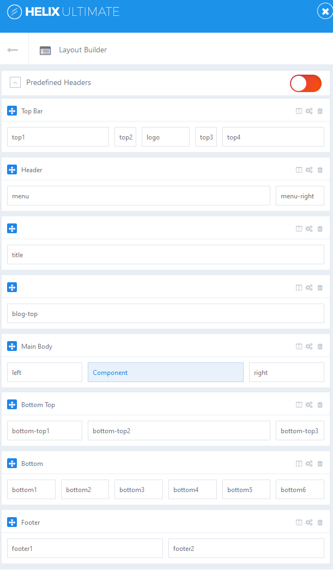
Task: Click the move handle of Top Bar row
Action: 12,111
